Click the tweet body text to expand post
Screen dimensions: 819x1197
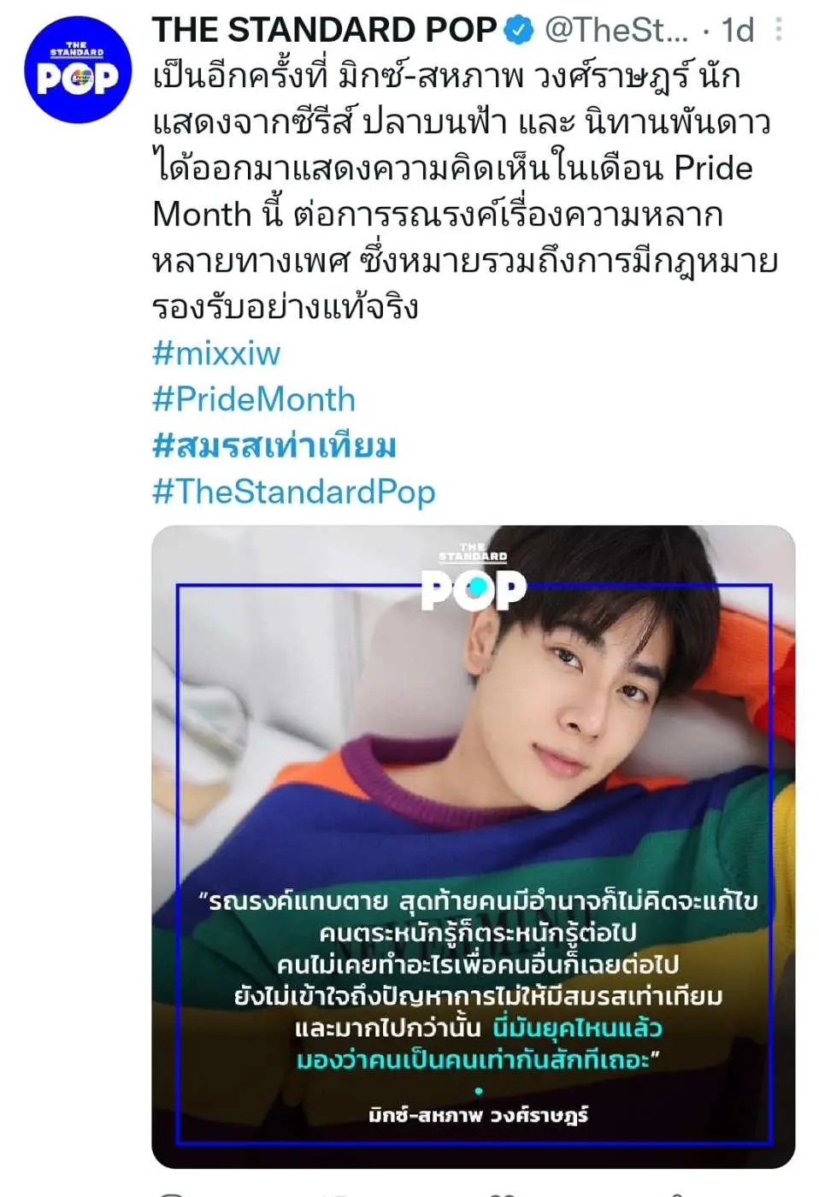[465, 192]
